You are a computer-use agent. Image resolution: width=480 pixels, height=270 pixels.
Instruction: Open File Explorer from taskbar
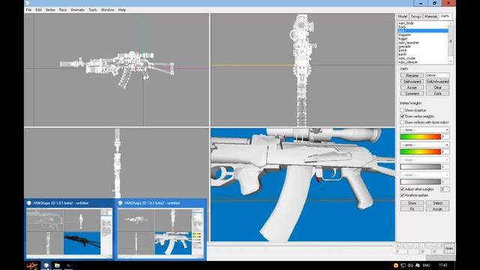pos(57,265)
